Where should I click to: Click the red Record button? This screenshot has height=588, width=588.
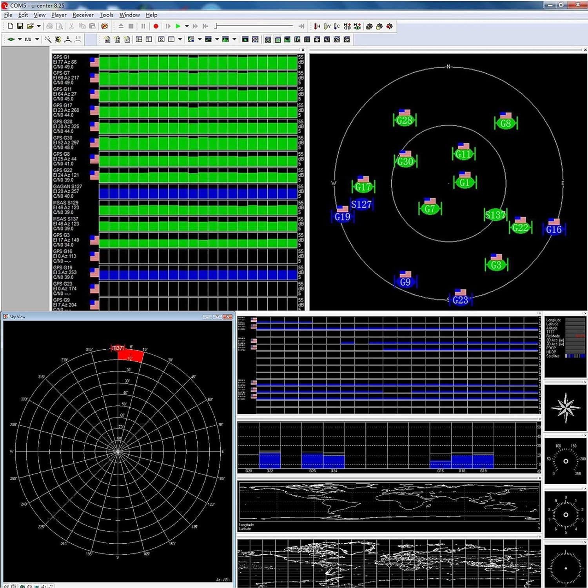click(x=156, y=26)
